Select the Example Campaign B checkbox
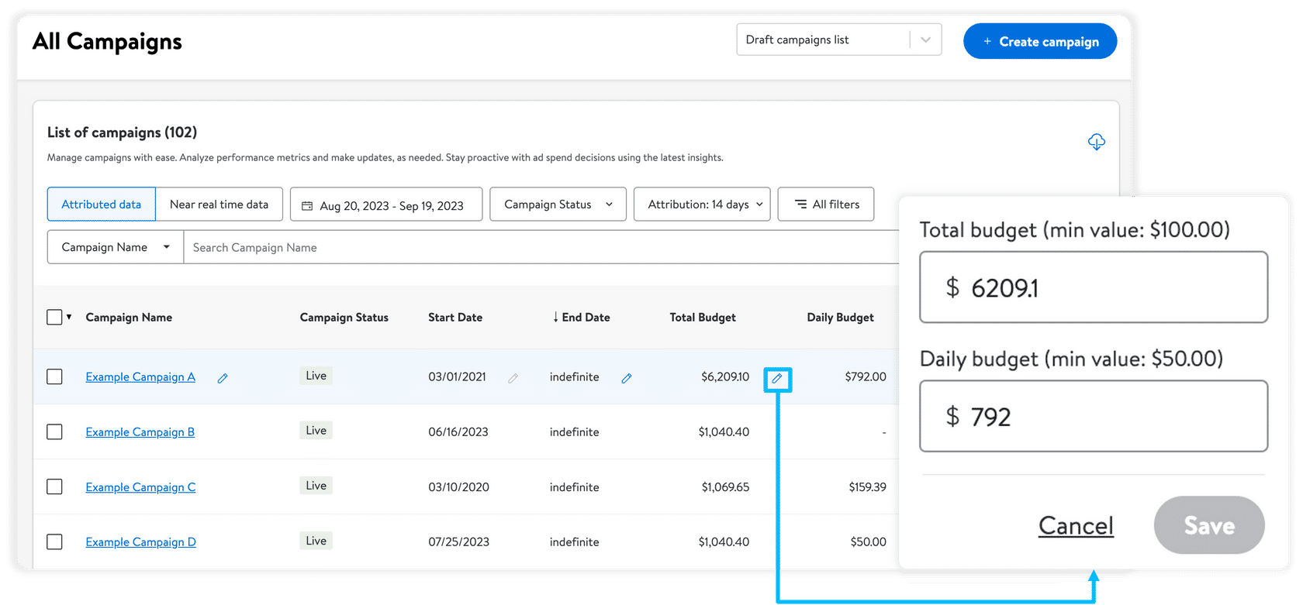The image size is (1303, 605). (x=54, y=431)
